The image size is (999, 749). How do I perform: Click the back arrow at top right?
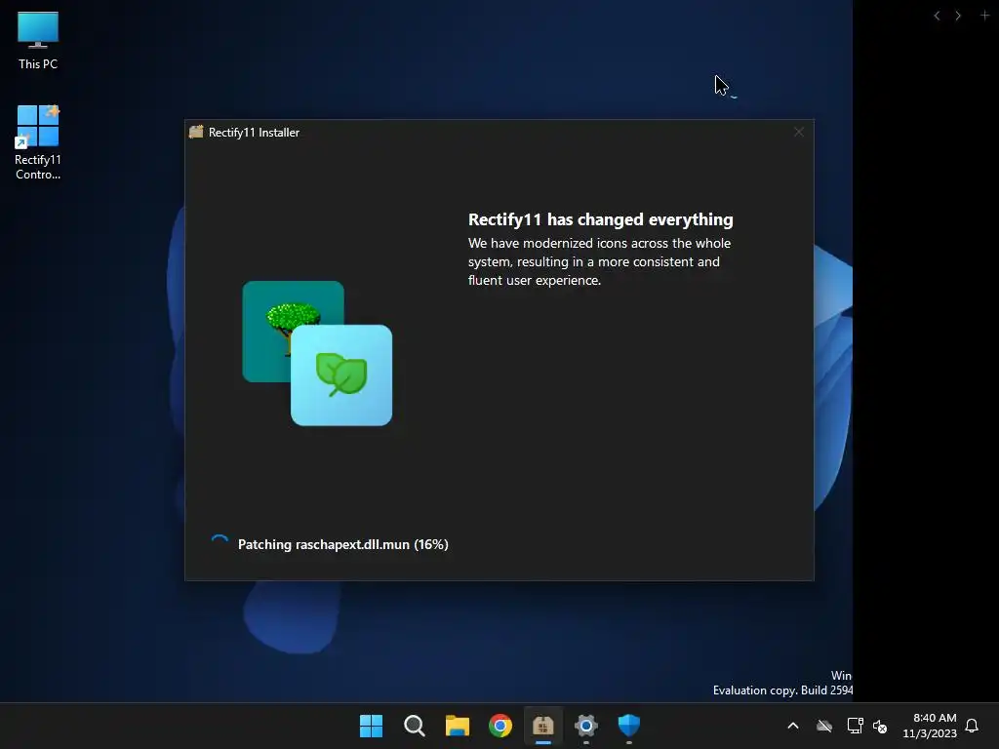pos(938,16)
